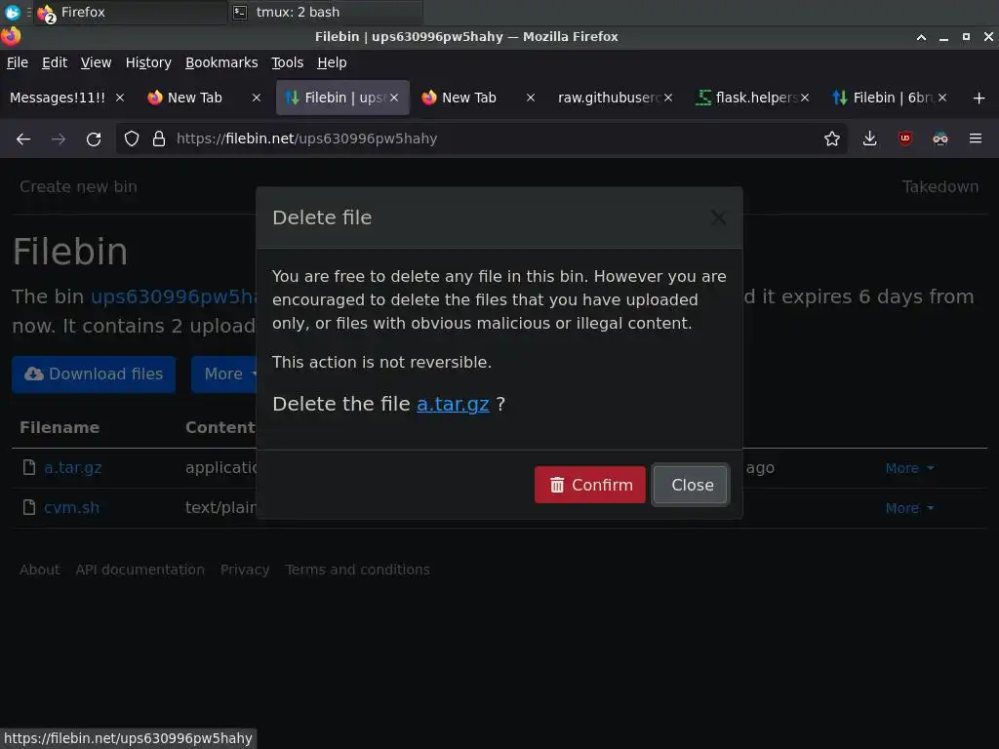Viewport: 999px width, 749px height.
Task: Close the Filebin 6br tab
Action: pyautogui.click(x=941, y=98)
